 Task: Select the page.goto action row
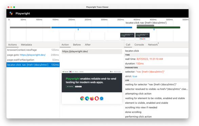33,55
